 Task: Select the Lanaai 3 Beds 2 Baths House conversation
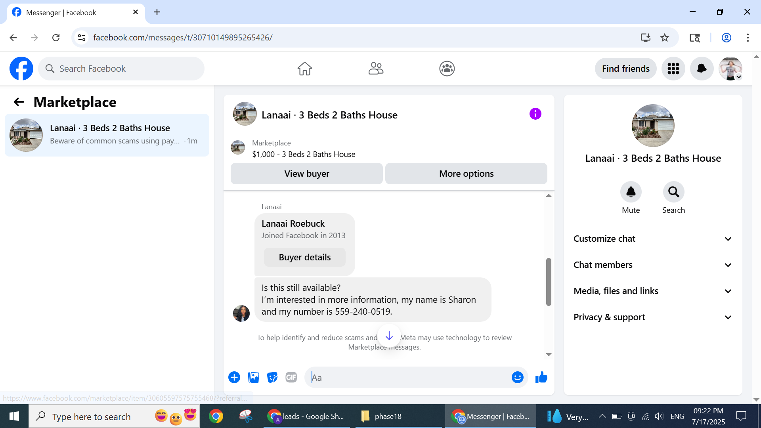click(107, 135)
